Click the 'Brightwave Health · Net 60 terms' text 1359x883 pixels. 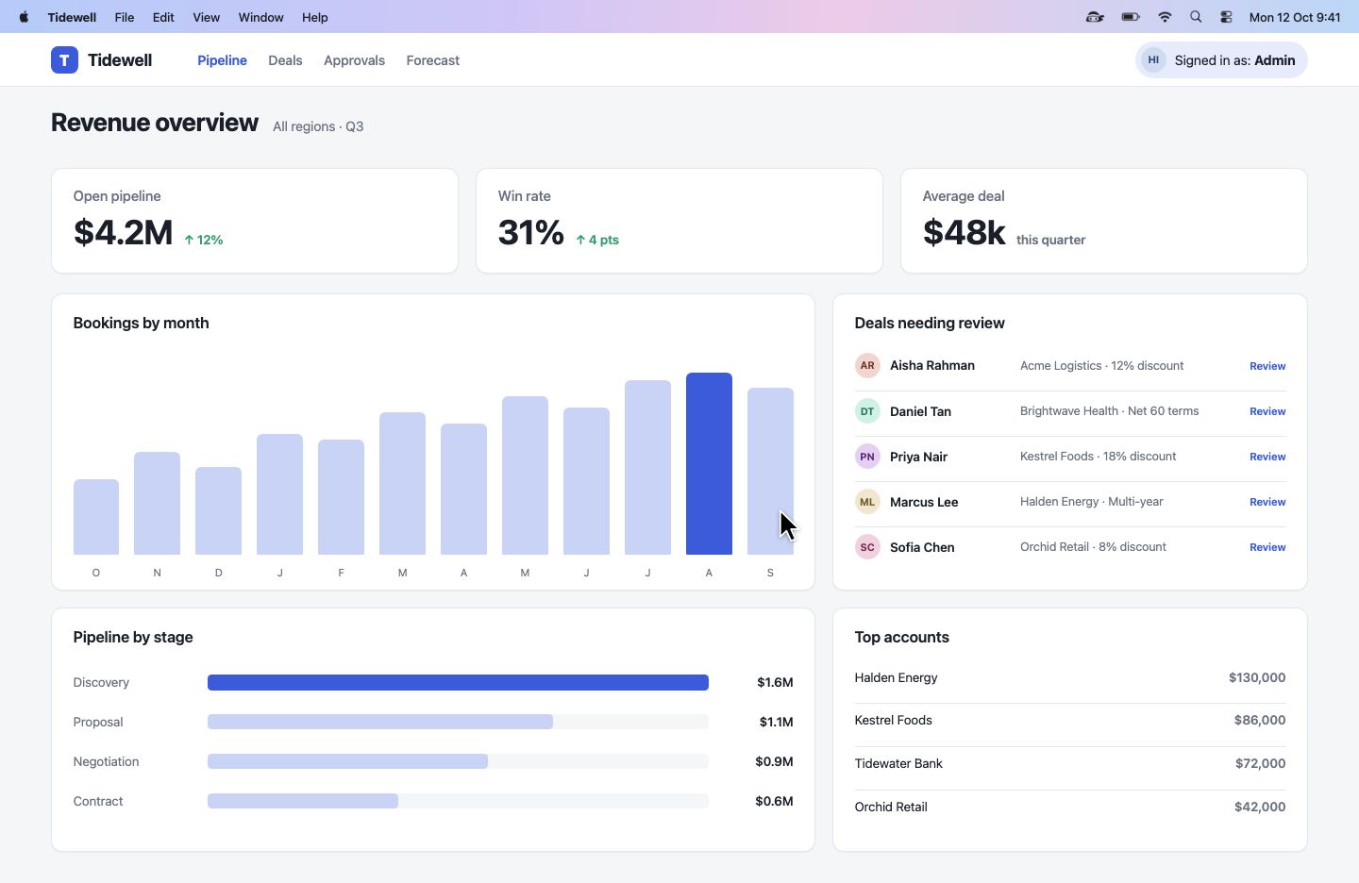point(1109,411)
